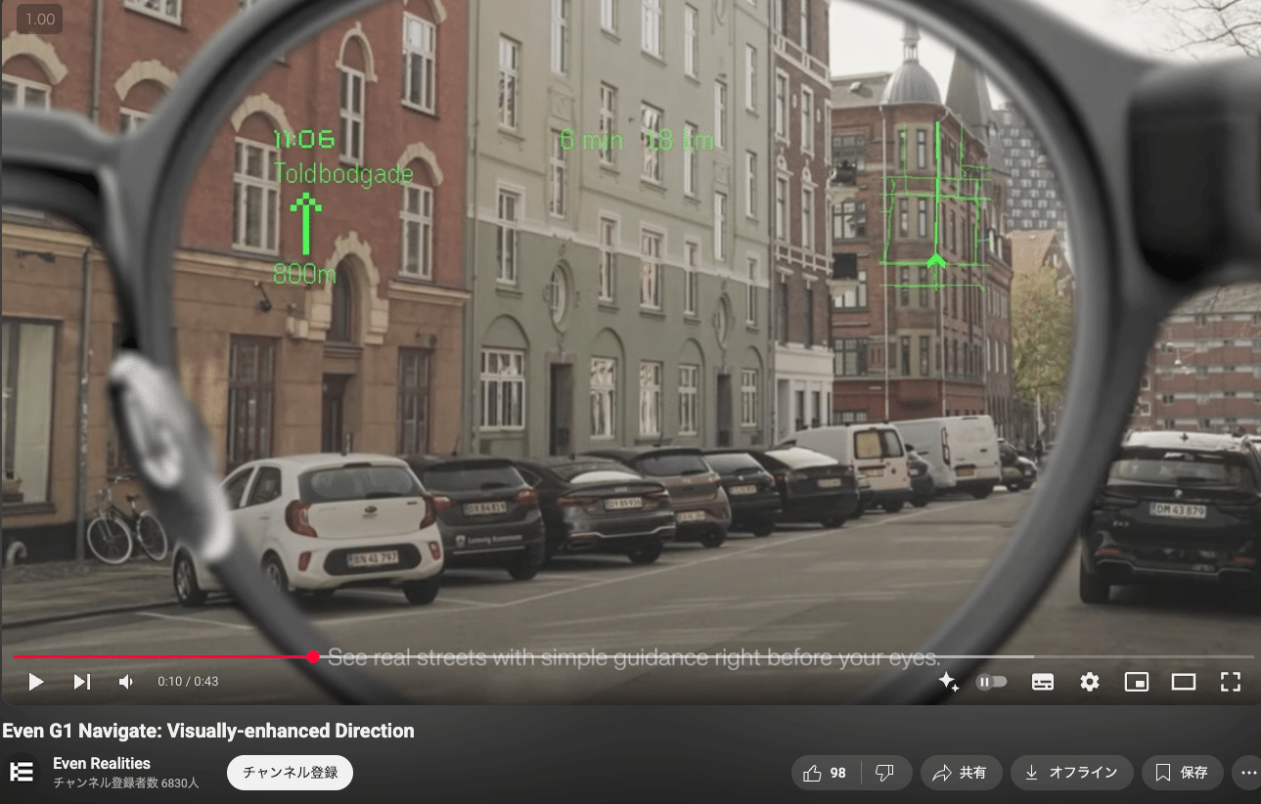
Task: Mute the video volume
Action: pos(126,682)
